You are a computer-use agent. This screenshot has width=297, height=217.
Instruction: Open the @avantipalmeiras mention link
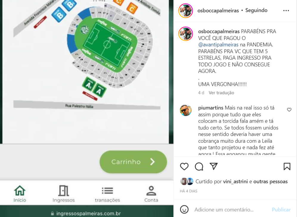coord(218,45)
